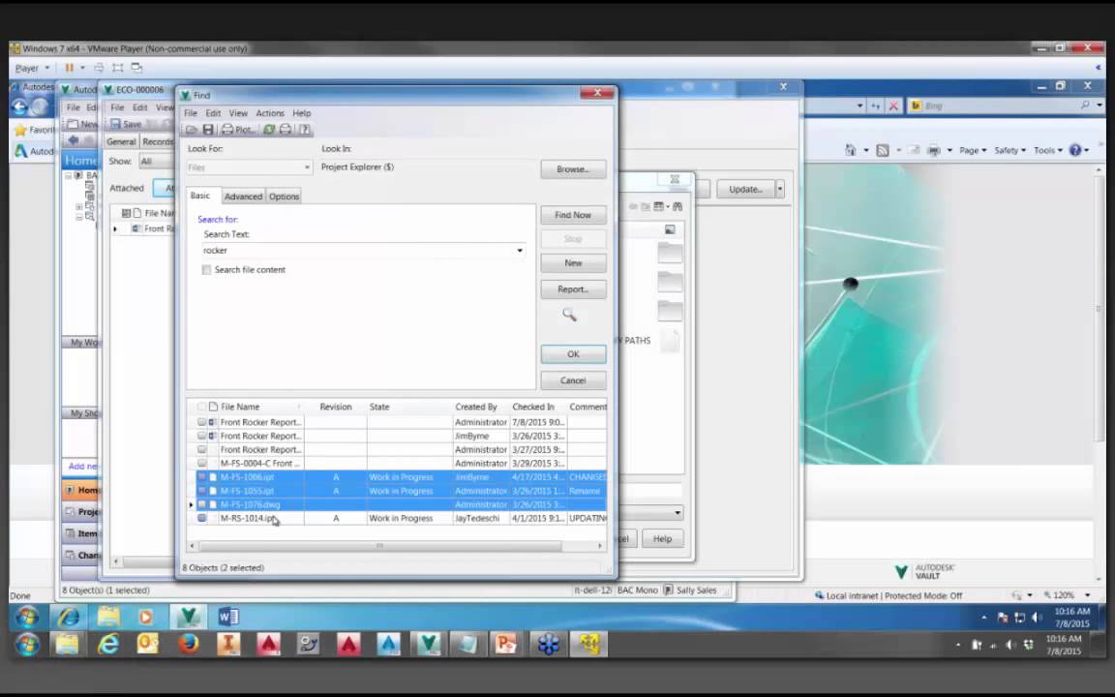Click the right scroll arrow of results list

coord(600,546)
